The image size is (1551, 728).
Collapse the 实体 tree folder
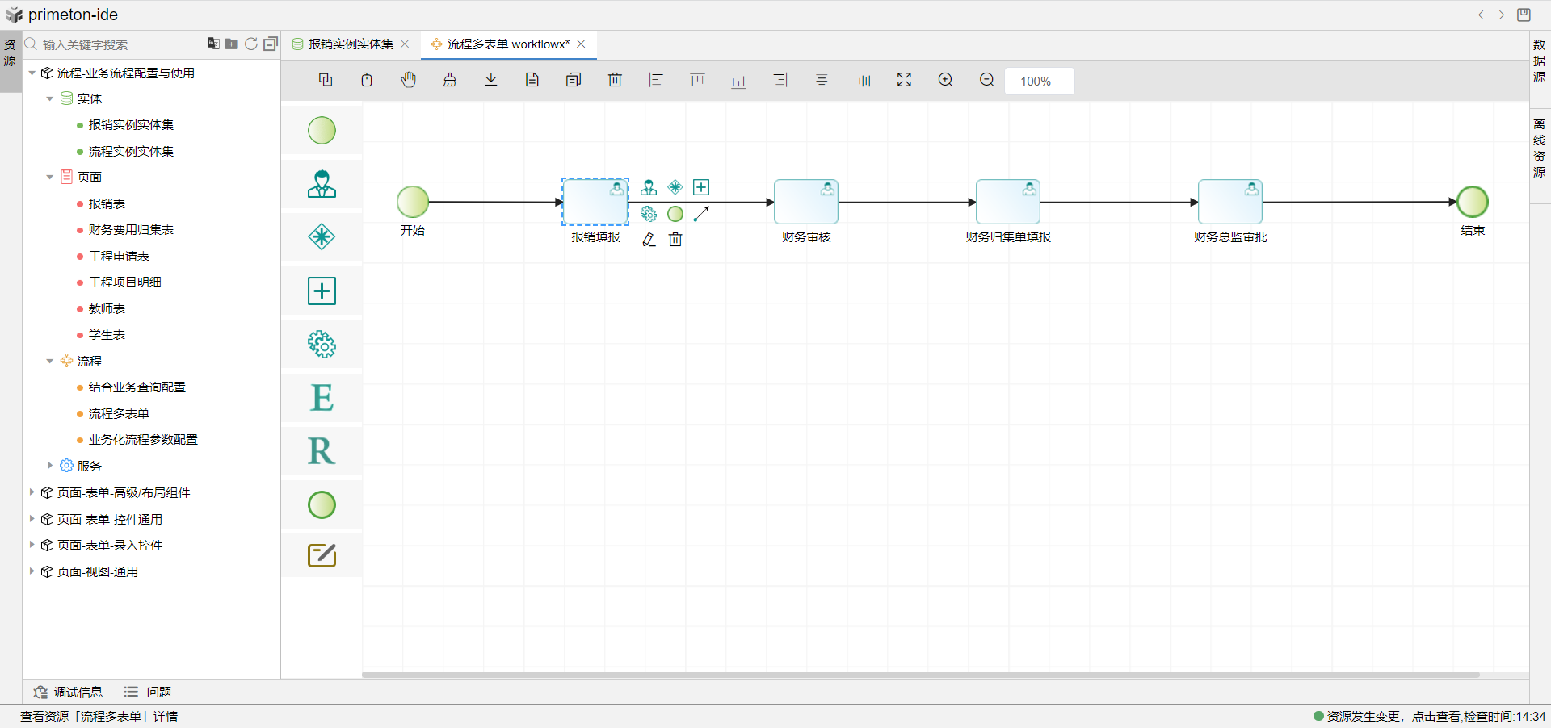pyautogui.click(x=50, y=99)
